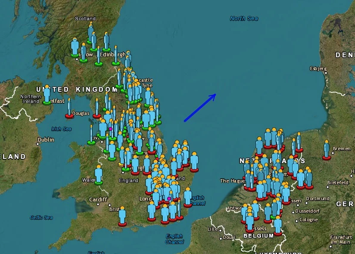355x254 pixels.
Task: Click the Glasgow city dot
Action: [x=77, y=59]
